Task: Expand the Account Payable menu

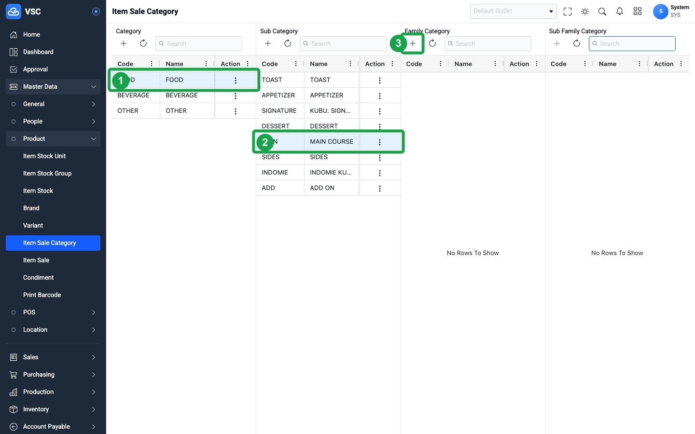Action: click(x=53, y=427)
